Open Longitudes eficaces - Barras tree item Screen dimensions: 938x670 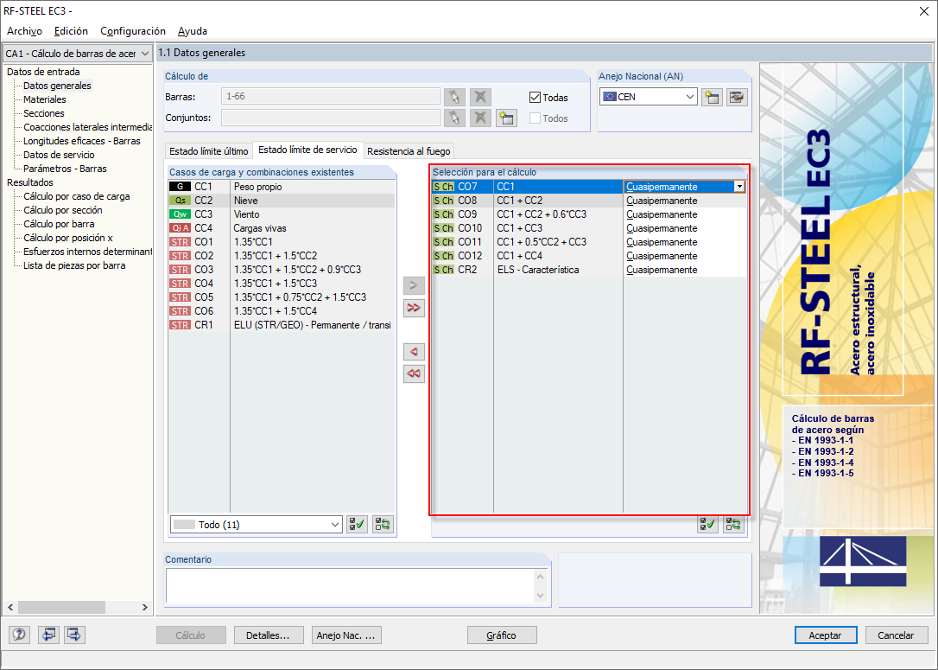pos(82,141)
